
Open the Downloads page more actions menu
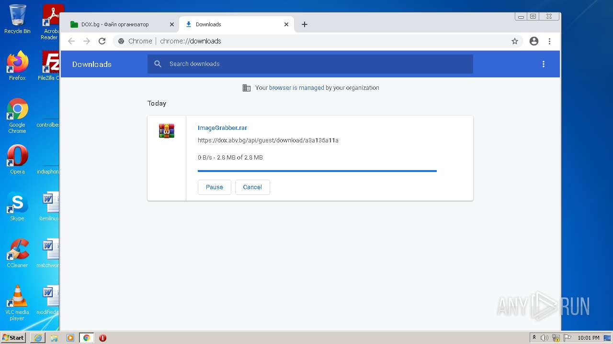(x=544, y=64)
